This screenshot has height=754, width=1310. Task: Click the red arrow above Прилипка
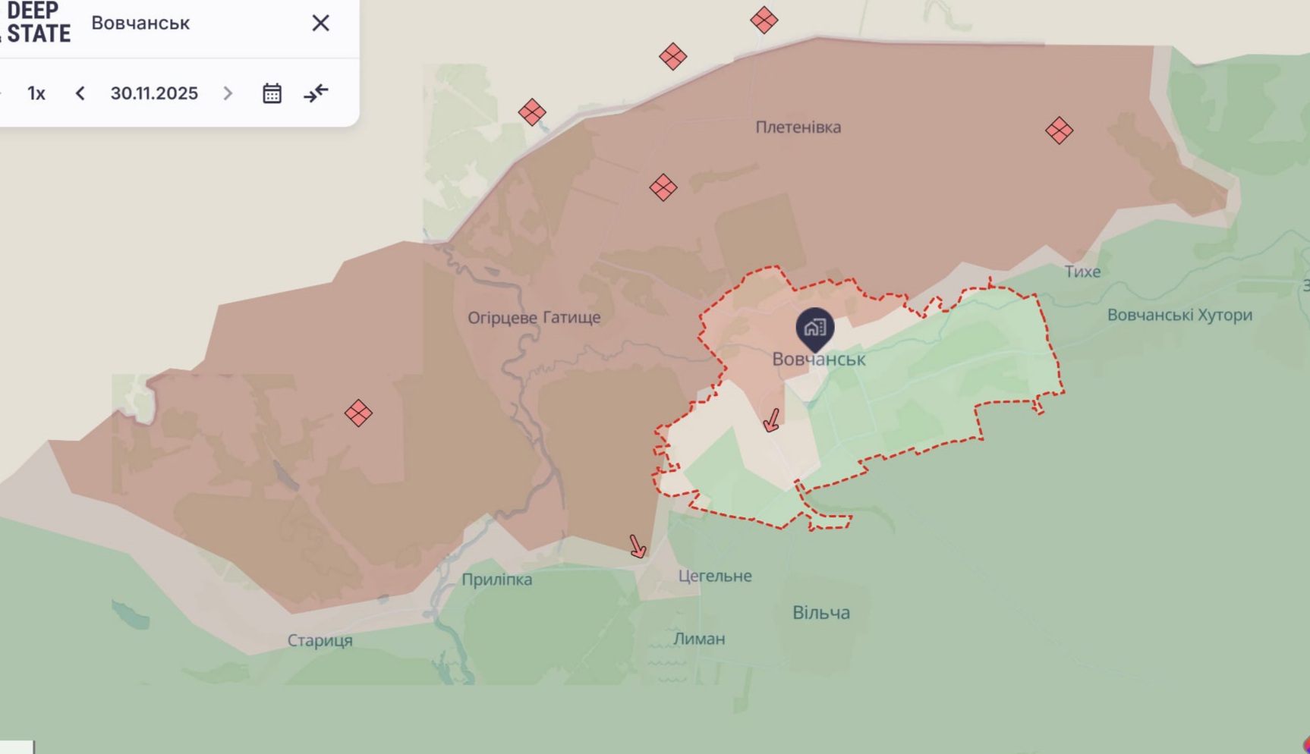(638, 546)
